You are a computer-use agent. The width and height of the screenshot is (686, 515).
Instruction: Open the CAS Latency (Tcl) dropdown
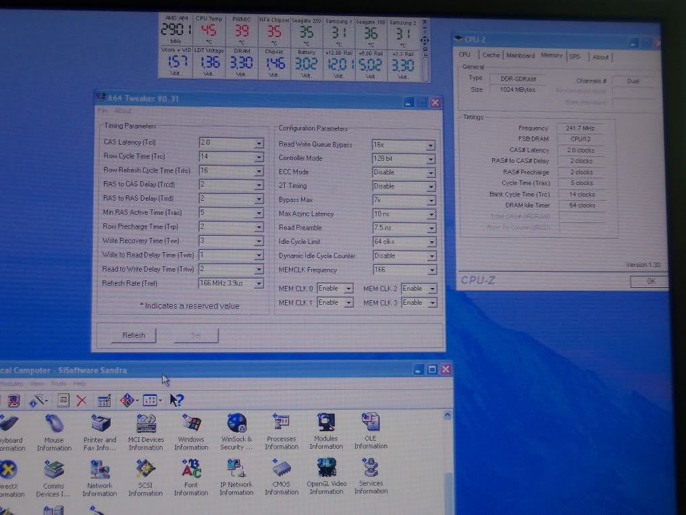(x=259, y=144)
